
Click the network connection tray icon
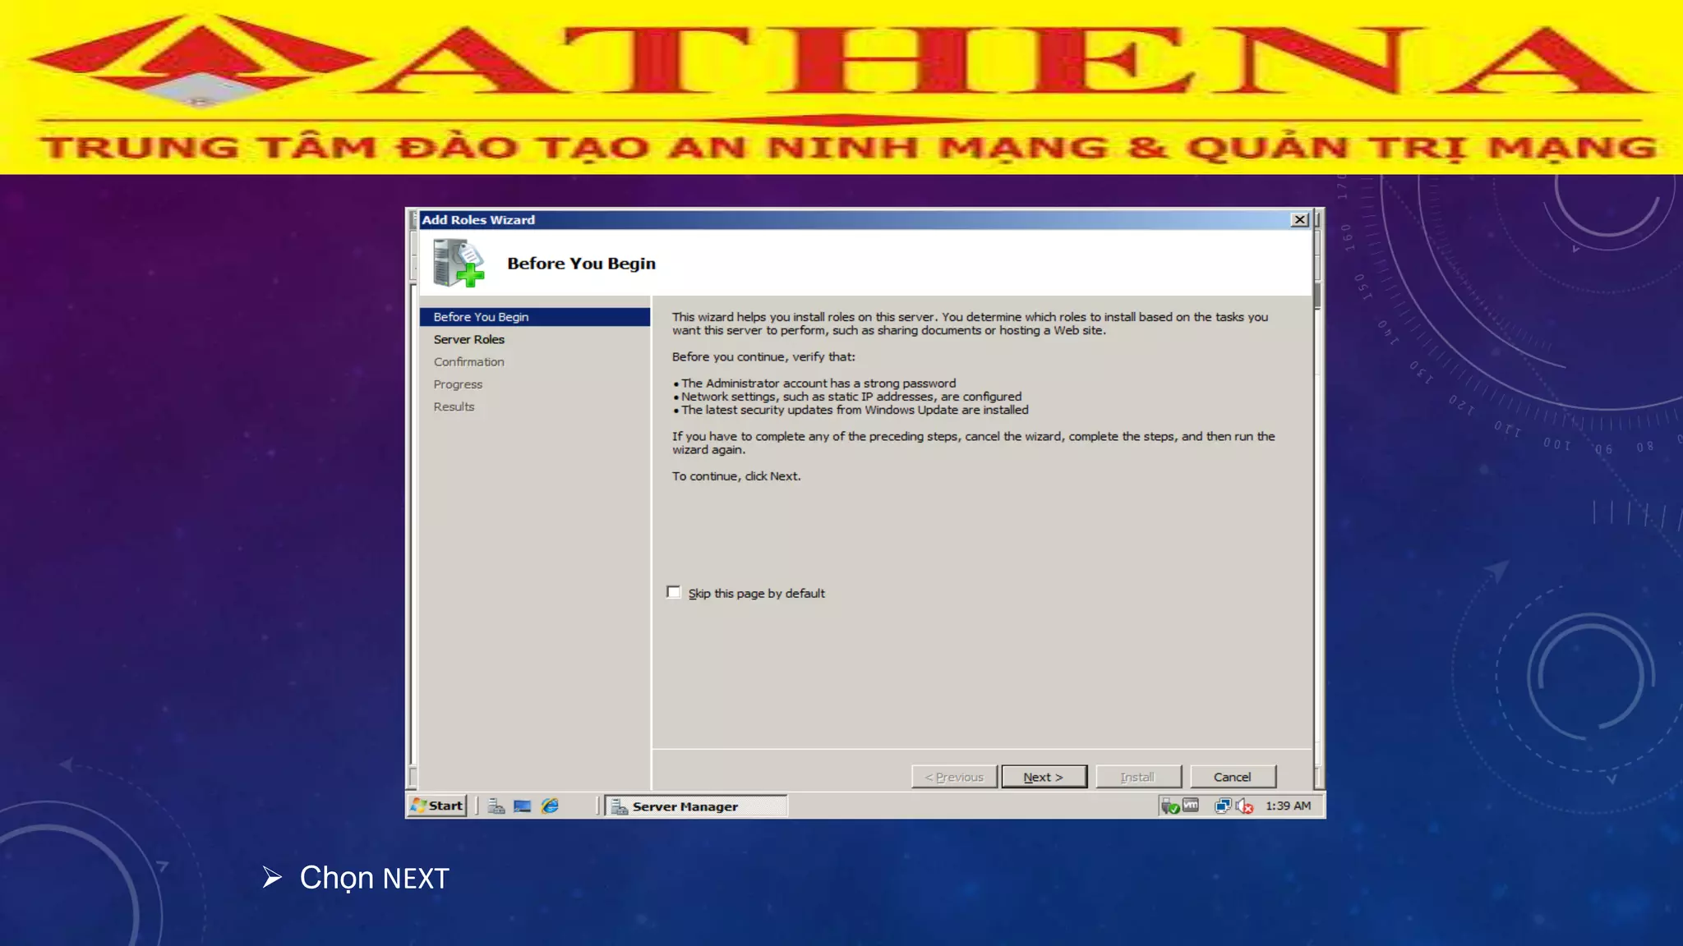point(1223,806)
